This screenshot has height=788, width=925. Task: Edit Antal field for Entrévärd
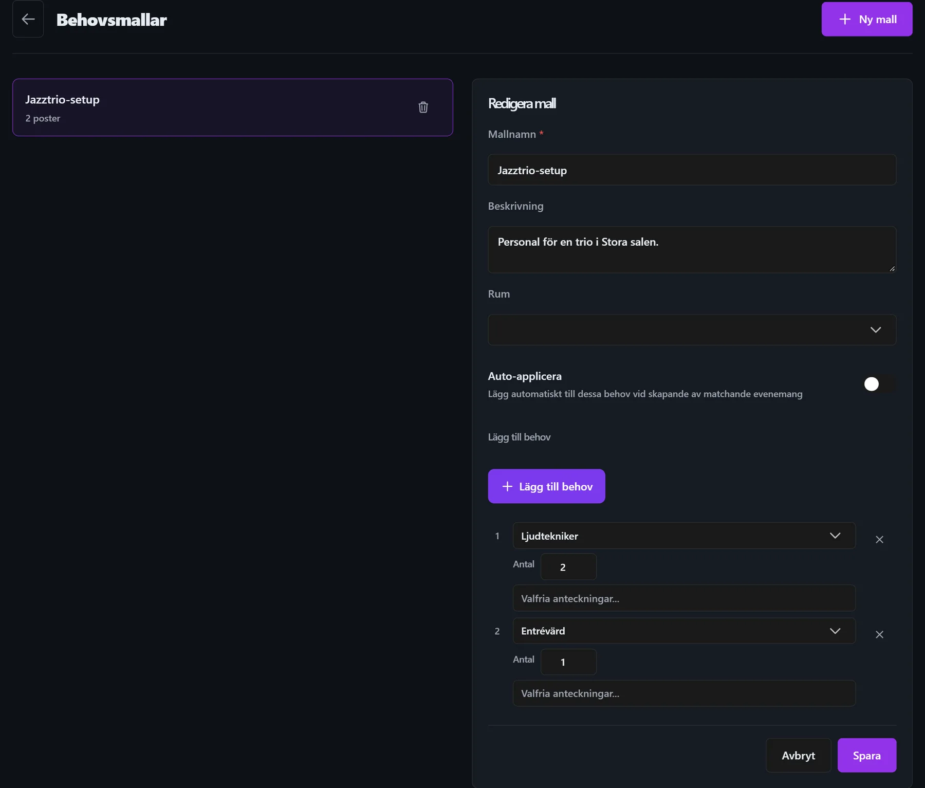tap(568, 662)
